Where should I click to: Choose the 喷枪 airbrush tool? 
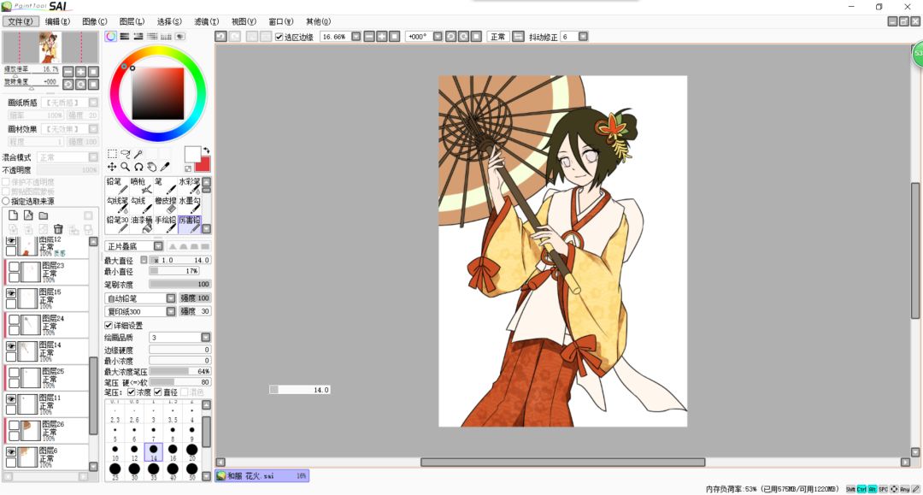141,186
